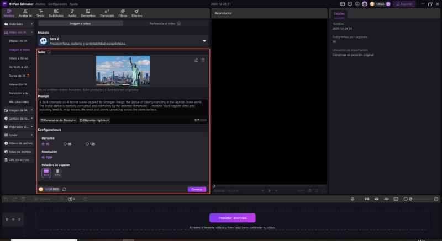
Task: Step to next frame in Reproductor
Action: click(276, 191)
